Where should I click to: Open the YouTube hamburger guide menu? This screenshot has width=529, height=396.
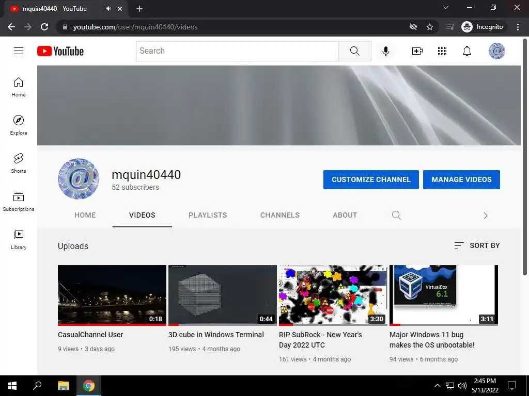coord(19,51)
